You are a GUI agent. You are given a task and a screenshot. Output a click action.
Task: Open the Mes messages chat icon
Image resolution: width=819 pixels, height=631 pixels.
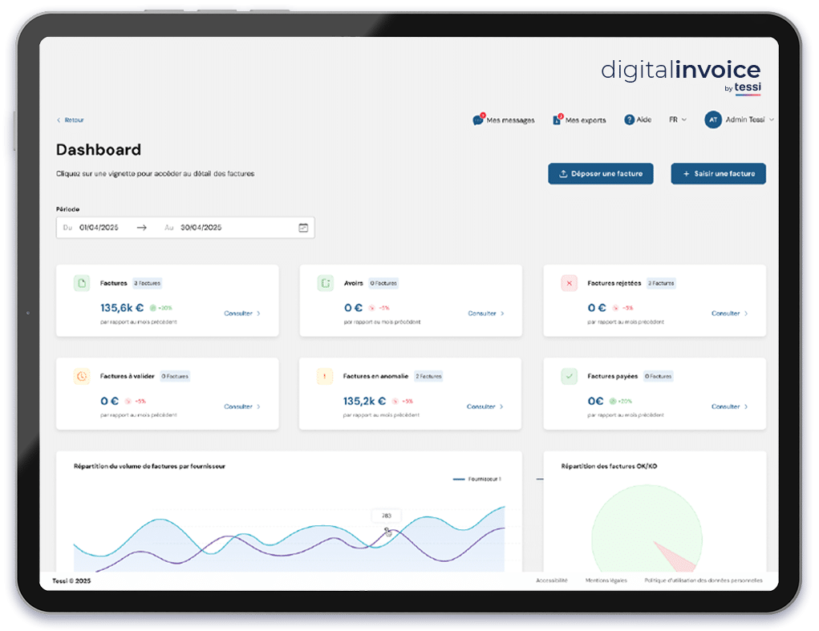[478, 120]
